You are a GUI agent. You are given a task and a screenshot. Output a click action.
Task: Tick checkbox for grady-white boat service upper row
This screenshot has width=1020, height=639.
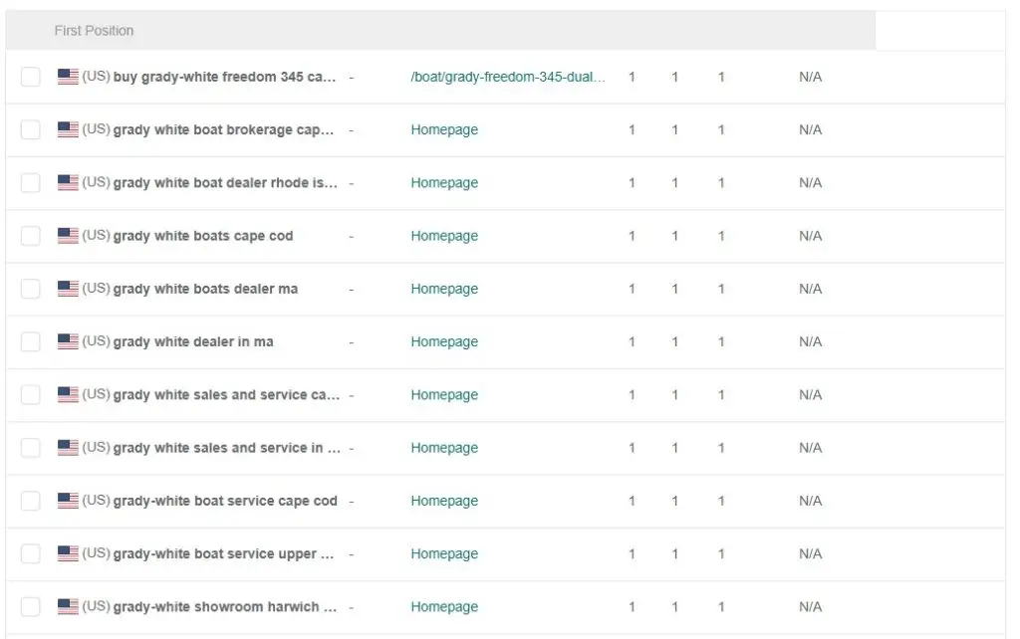pyautogui.click(x=31, y=553)
